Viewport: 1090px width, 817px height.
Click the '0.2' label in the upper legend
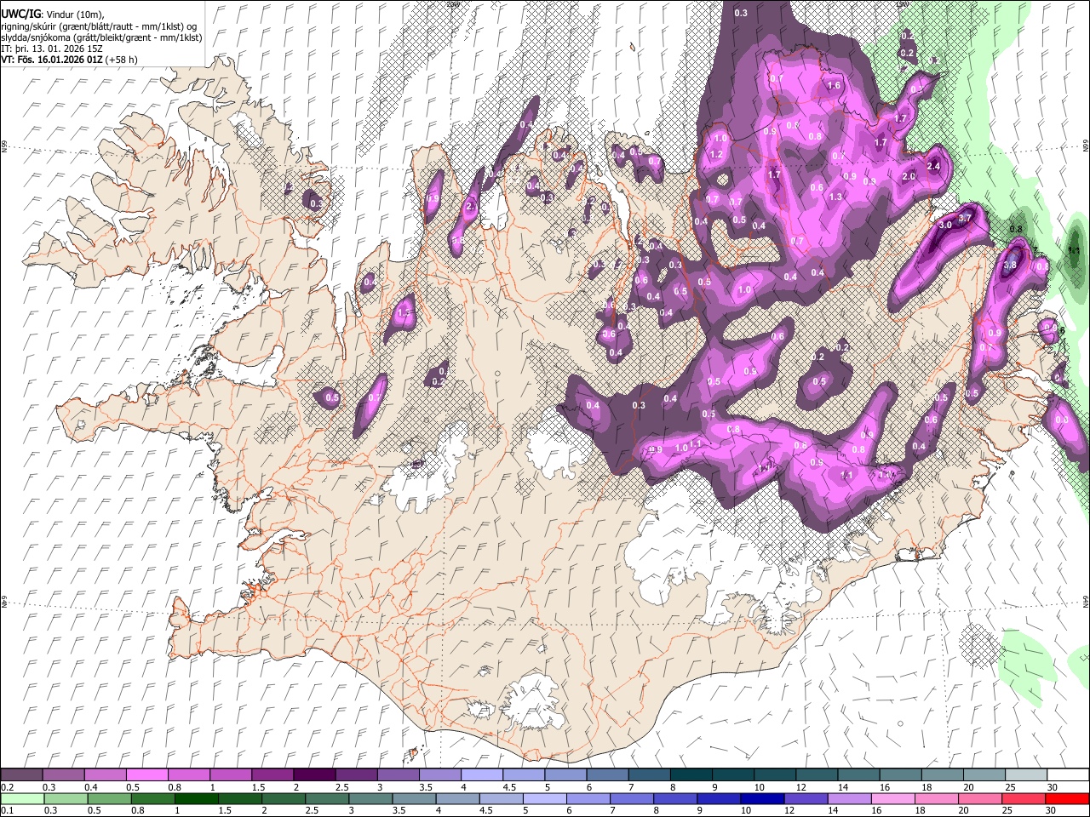6,787
